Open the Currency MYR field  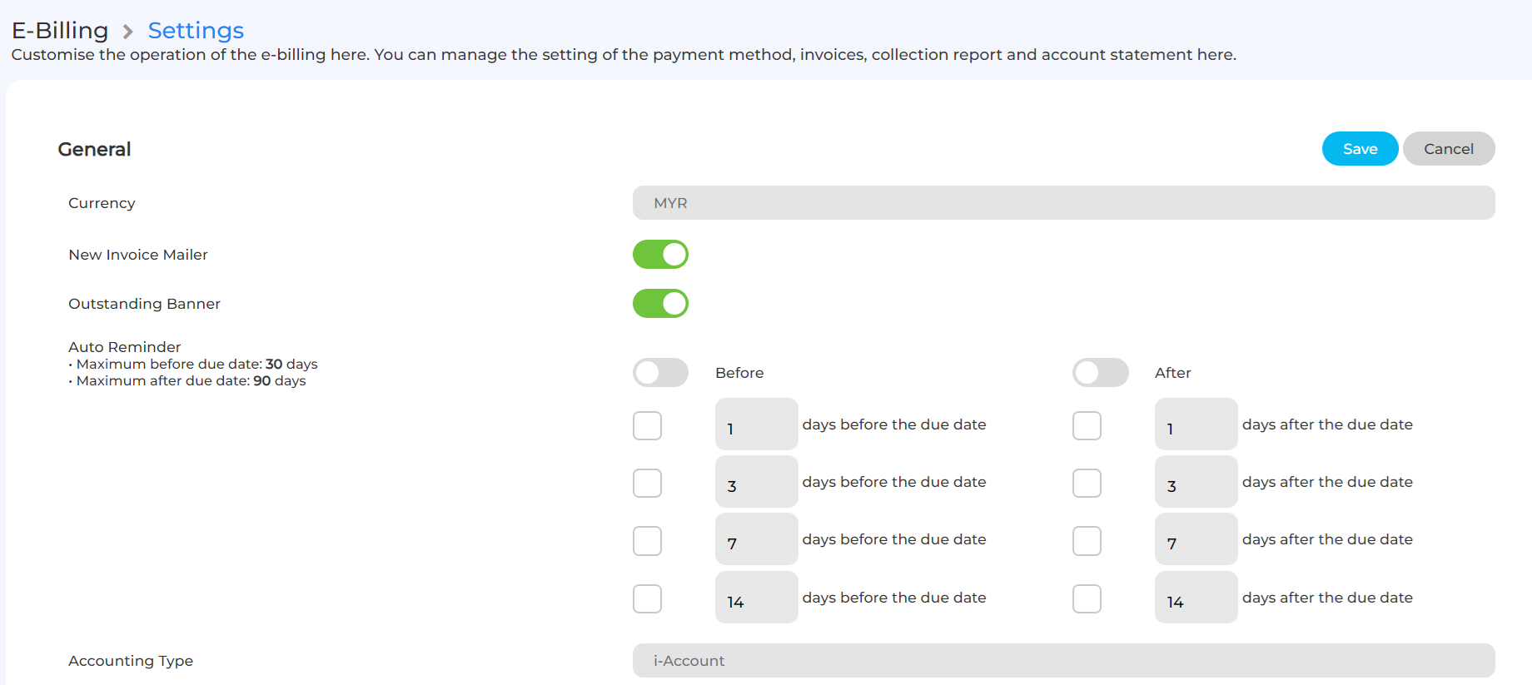(x=1063, y=203)
